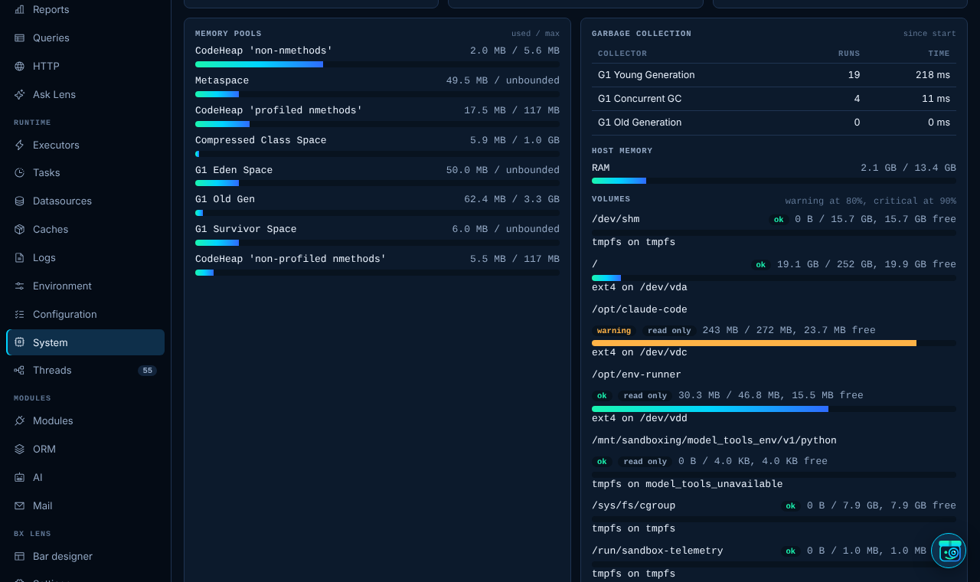Click the Modules plug icon
This screenshot has width=980, height=582.
[x=19, y=420]
